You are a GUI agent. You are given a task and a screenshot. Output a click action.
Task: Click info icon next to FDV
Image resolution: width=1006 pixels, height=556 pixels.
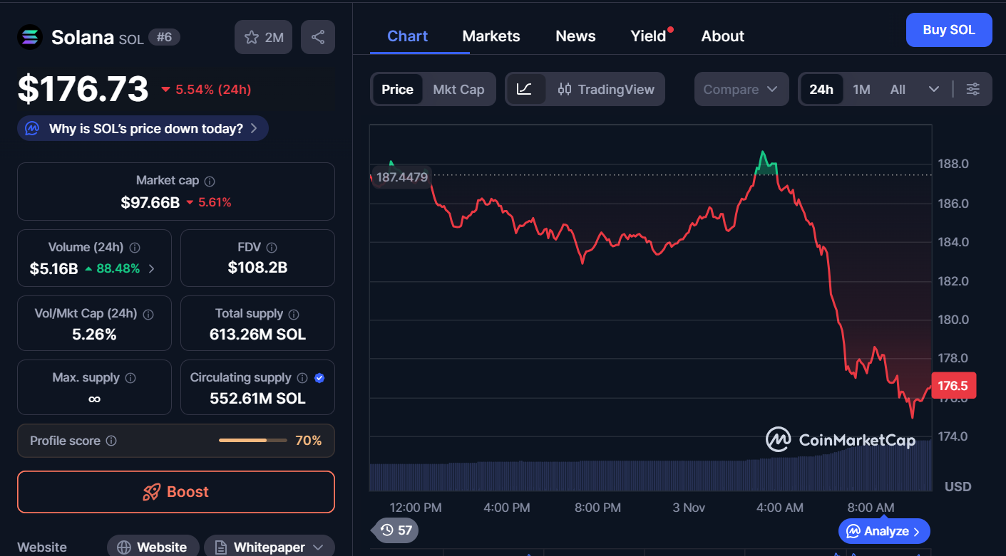coord(271,248)
